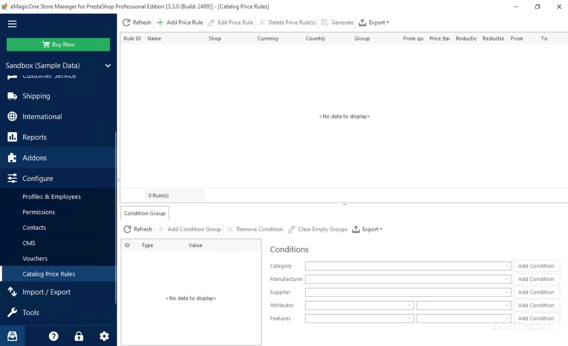Expand the Sandbox (Sample Data) store dropdown

[x=108, y=66]
